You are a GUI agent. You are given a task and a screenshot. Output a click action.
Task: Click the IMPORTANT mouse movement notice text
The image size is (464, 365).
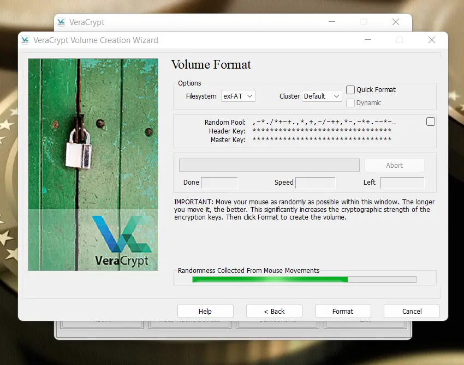coord(304,209)
